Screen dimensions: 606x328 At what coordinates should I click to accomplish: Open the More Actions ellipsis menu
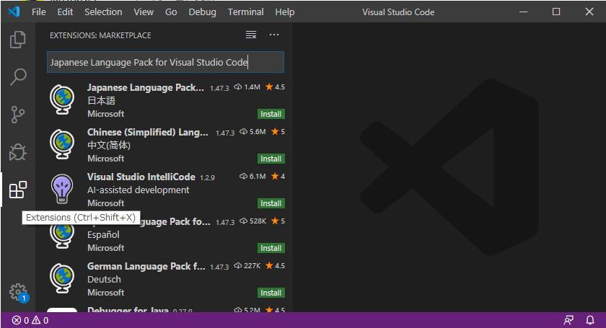coord(274,35)
